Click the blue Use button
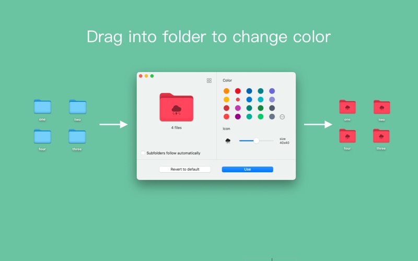 pyautogui.click(x=247, y=169)
